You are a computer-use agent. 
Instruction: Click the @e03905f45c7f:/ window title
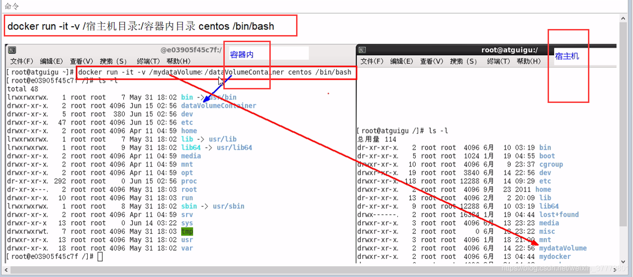pos(191,50)
